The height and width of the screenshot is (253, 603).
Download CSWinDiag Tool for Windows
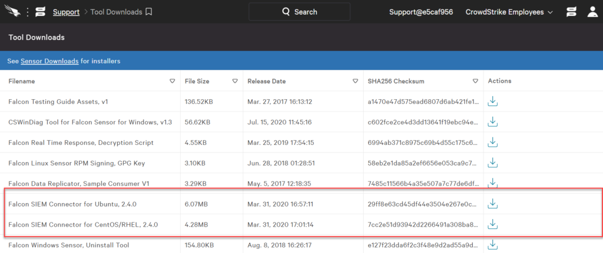pos(493,122)
